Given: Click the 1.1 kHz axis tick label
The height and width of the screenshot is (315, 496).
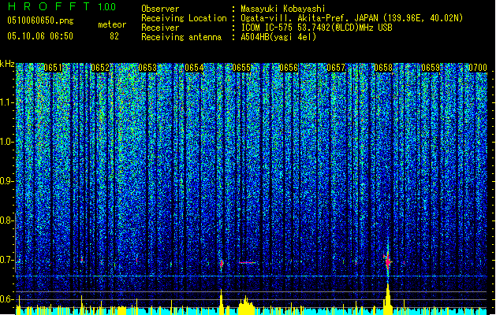Looking at the screenshot, I should [6, 102].
